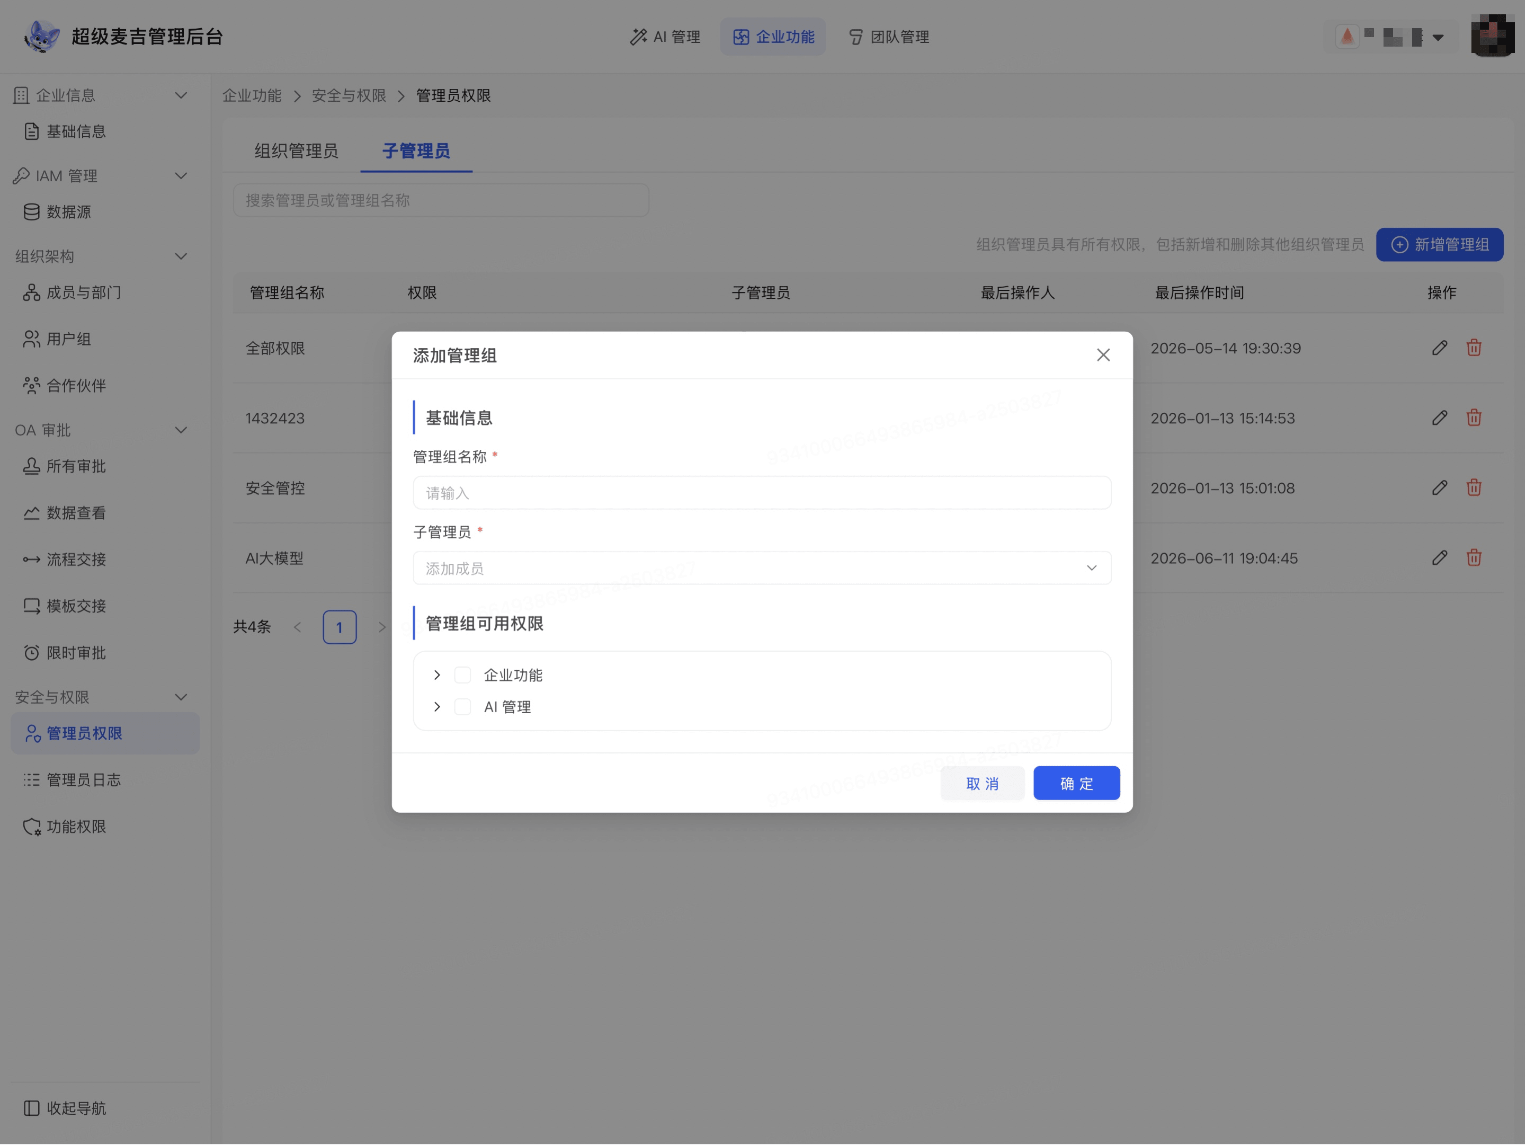The image size is (1526, 1145).
Task: Expand the 企业功能 permission tree node
Action: 436,675
